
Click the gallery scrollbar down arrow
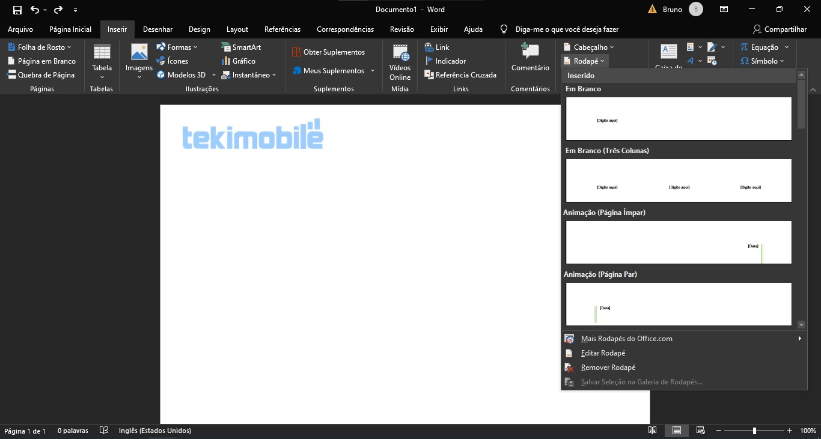pyautogui.click(x=801, y=325)
